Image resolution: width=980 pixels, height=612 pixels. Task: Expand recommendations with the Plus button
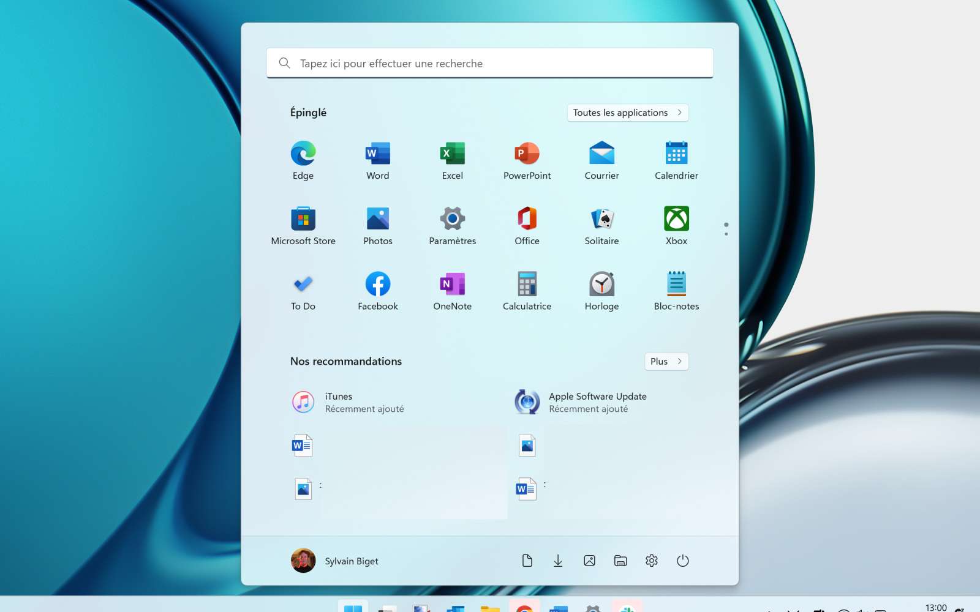pyautogui.click(x=666, y=362)
